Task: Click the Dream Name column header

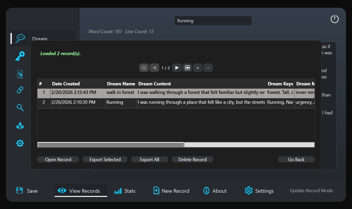Action: 121,84
